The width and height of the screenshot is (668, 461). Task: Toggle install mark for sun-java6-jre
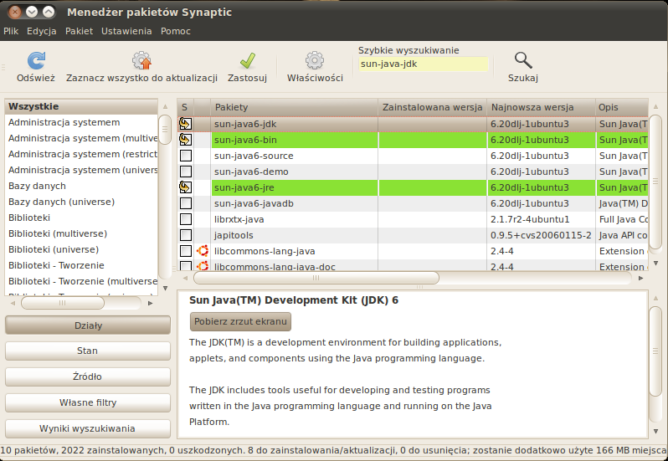(185, 187)
